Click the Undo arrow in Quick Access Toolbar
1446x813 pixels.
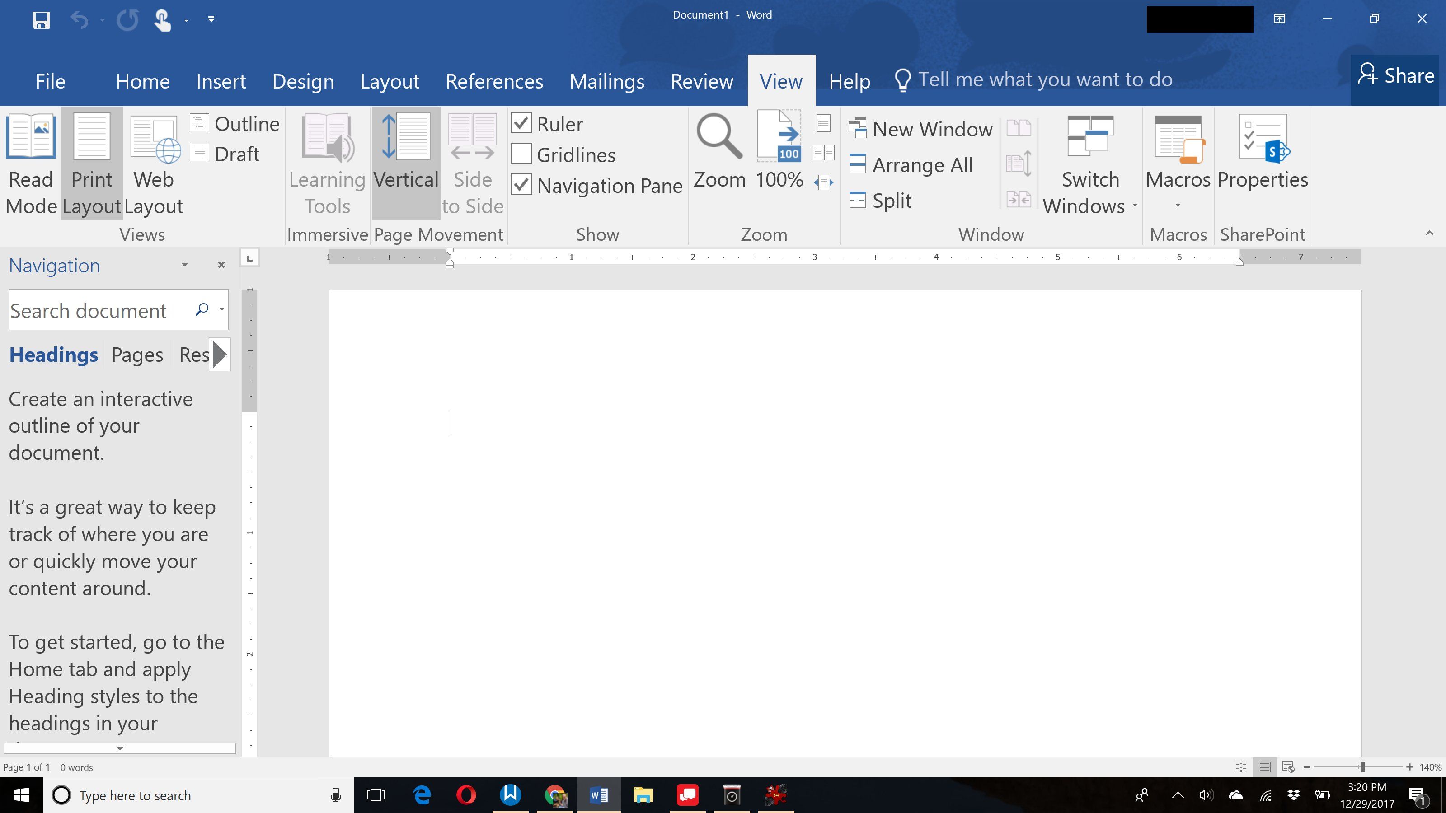[x=79, y=20]
